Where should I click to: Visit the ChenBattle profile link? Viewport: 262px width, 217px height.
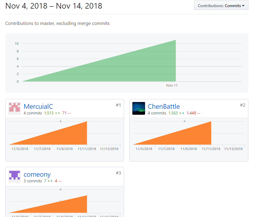click(x=164, y=106)
